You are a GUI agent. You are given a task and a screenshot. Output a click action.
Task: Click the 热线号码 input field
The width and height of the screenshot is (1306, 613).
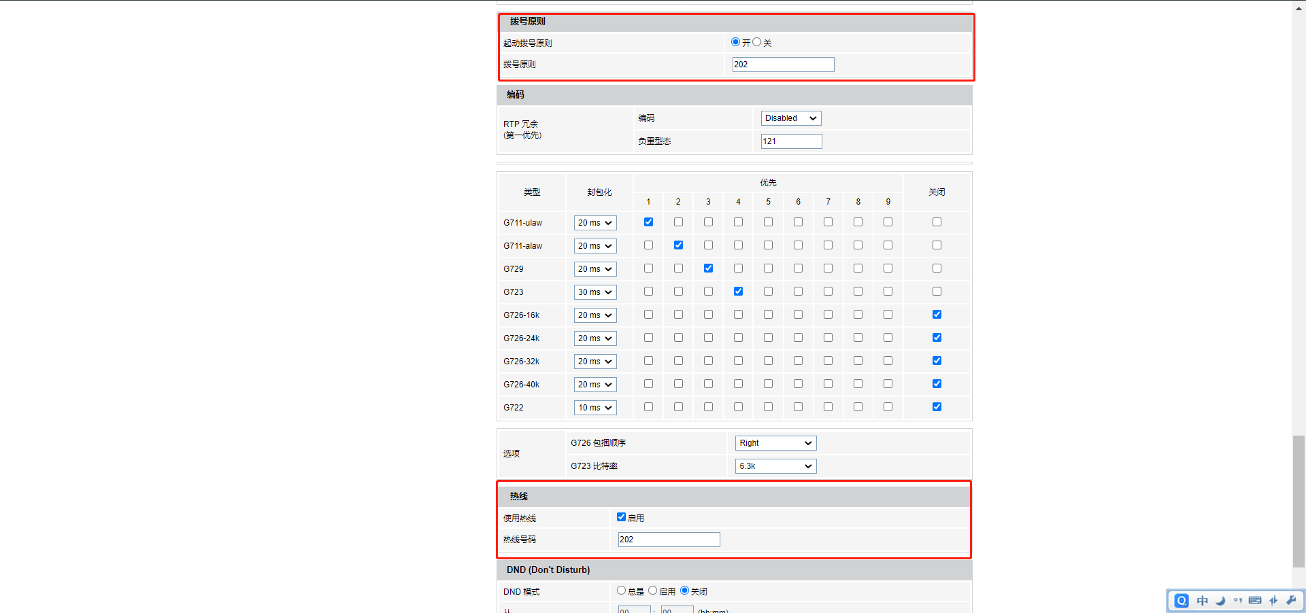click(669, 540)
